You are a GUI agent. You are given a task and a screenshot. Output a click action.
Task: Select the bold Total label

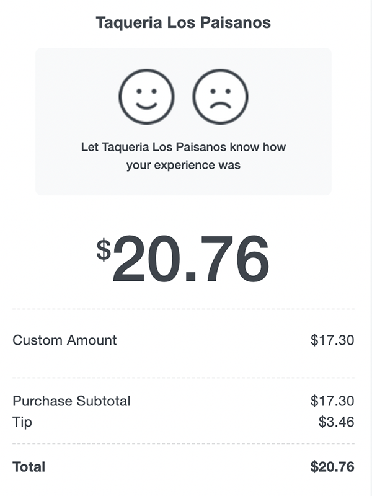pos(29,467)
